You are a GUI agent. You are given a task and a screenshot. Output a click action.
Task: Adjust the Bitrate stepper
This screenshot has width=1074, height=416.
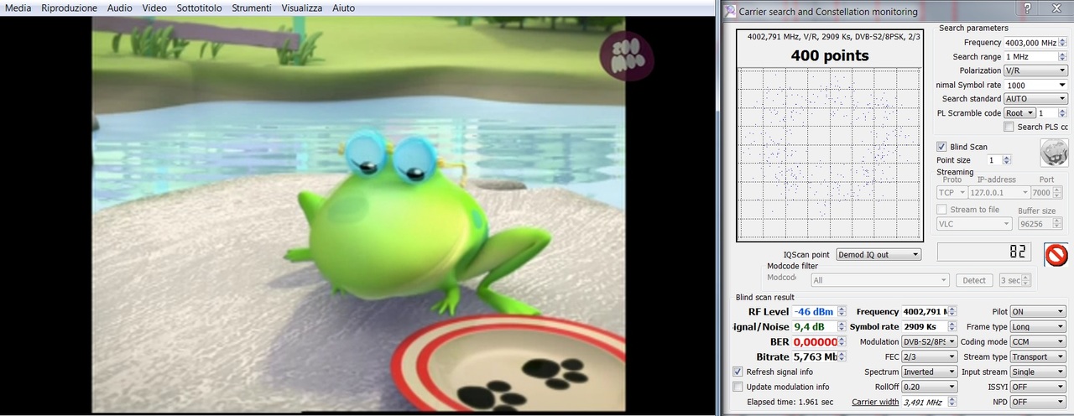pos(842,356)
